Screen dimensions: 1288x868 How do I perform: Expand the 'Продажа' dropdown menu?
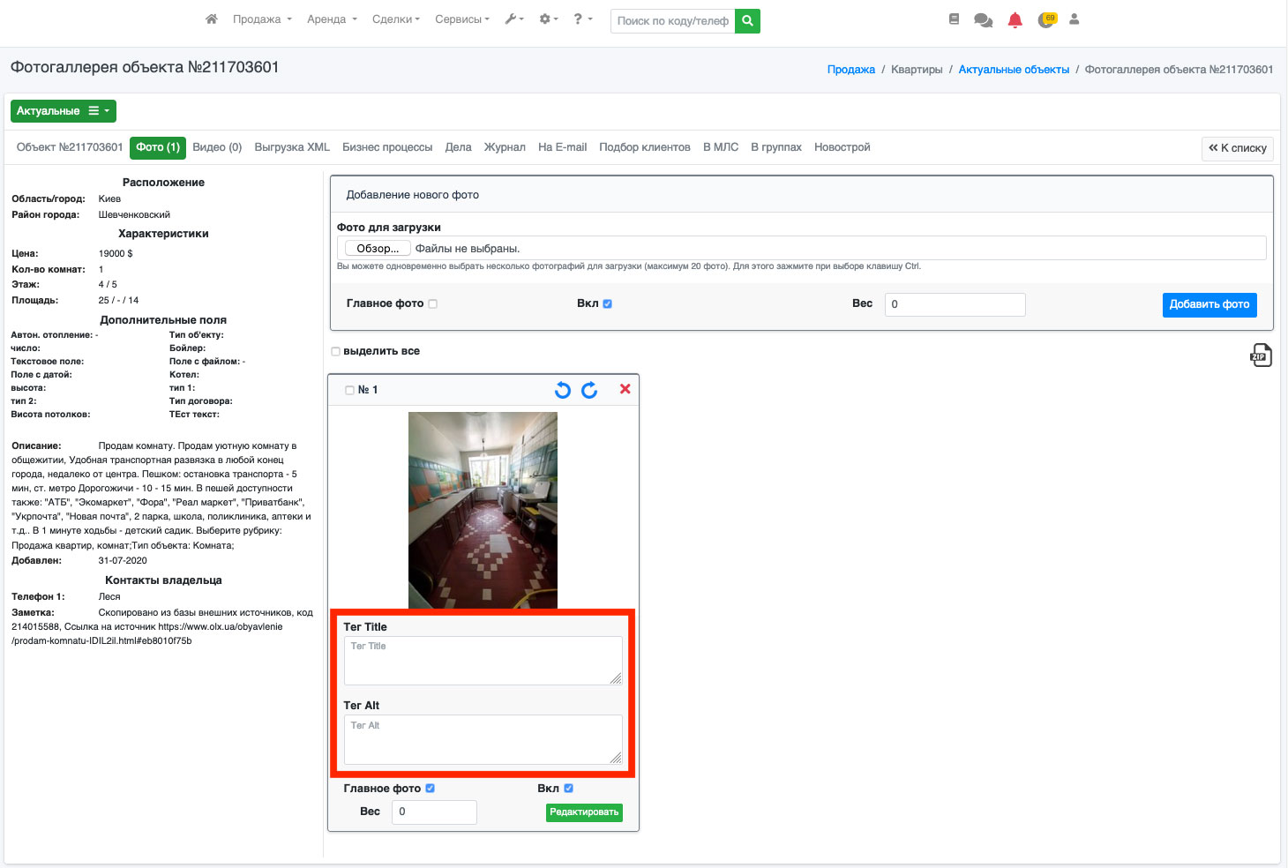point(262,19)
